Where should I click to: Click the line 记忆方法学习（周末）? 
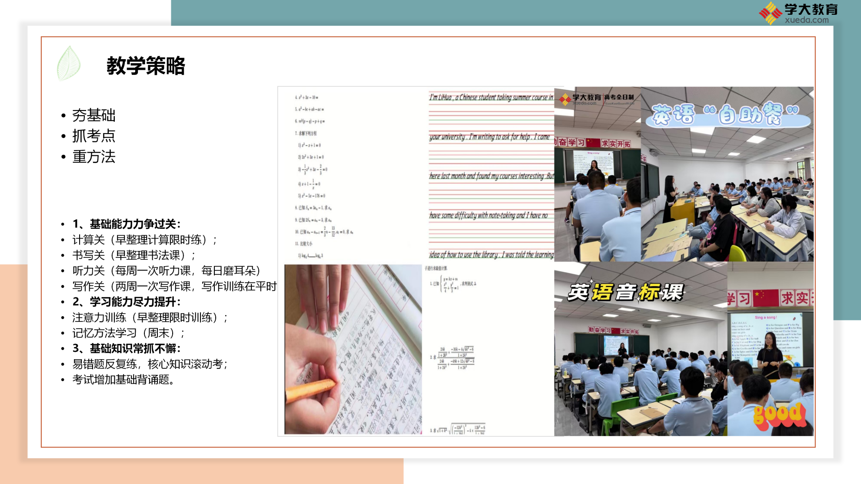129,333
